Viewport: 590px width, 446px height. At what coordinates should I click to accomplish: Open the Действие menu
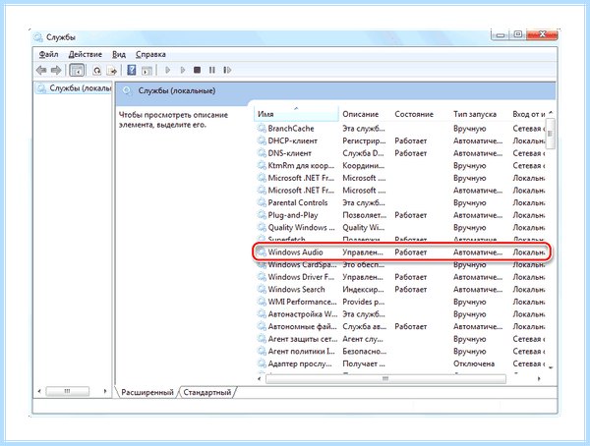pyautogui.click(x=85, y=55)
